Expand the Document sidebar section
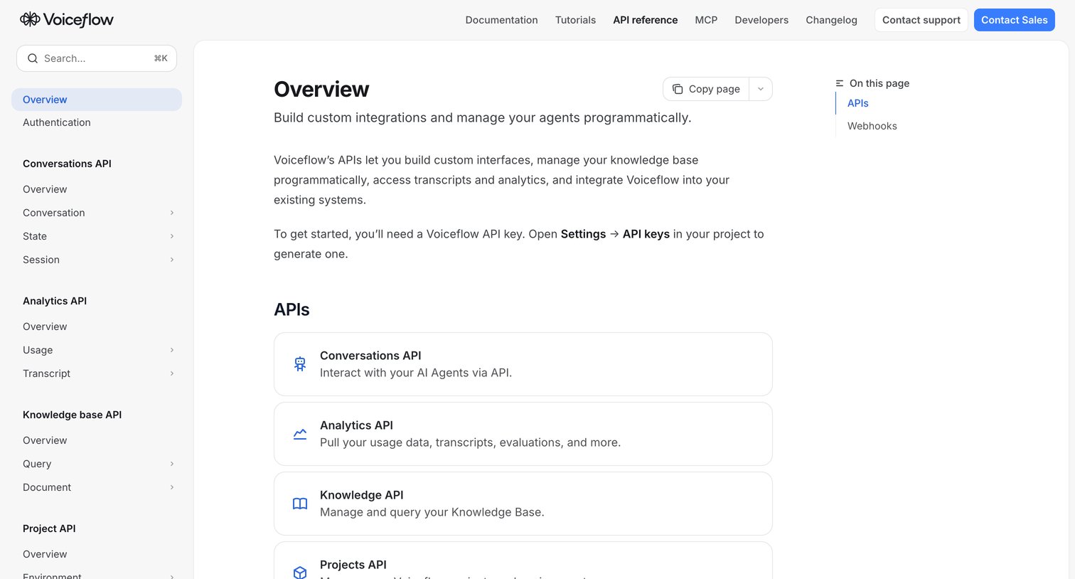1075x579 pixels. [172, 487]
